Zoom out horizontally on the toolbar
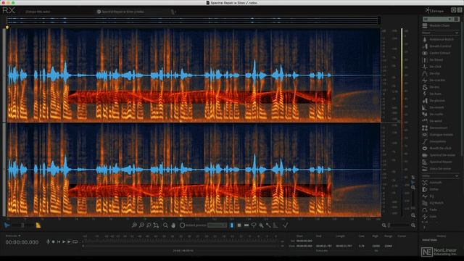Screen dimensions: 464x261 (142, 225)
